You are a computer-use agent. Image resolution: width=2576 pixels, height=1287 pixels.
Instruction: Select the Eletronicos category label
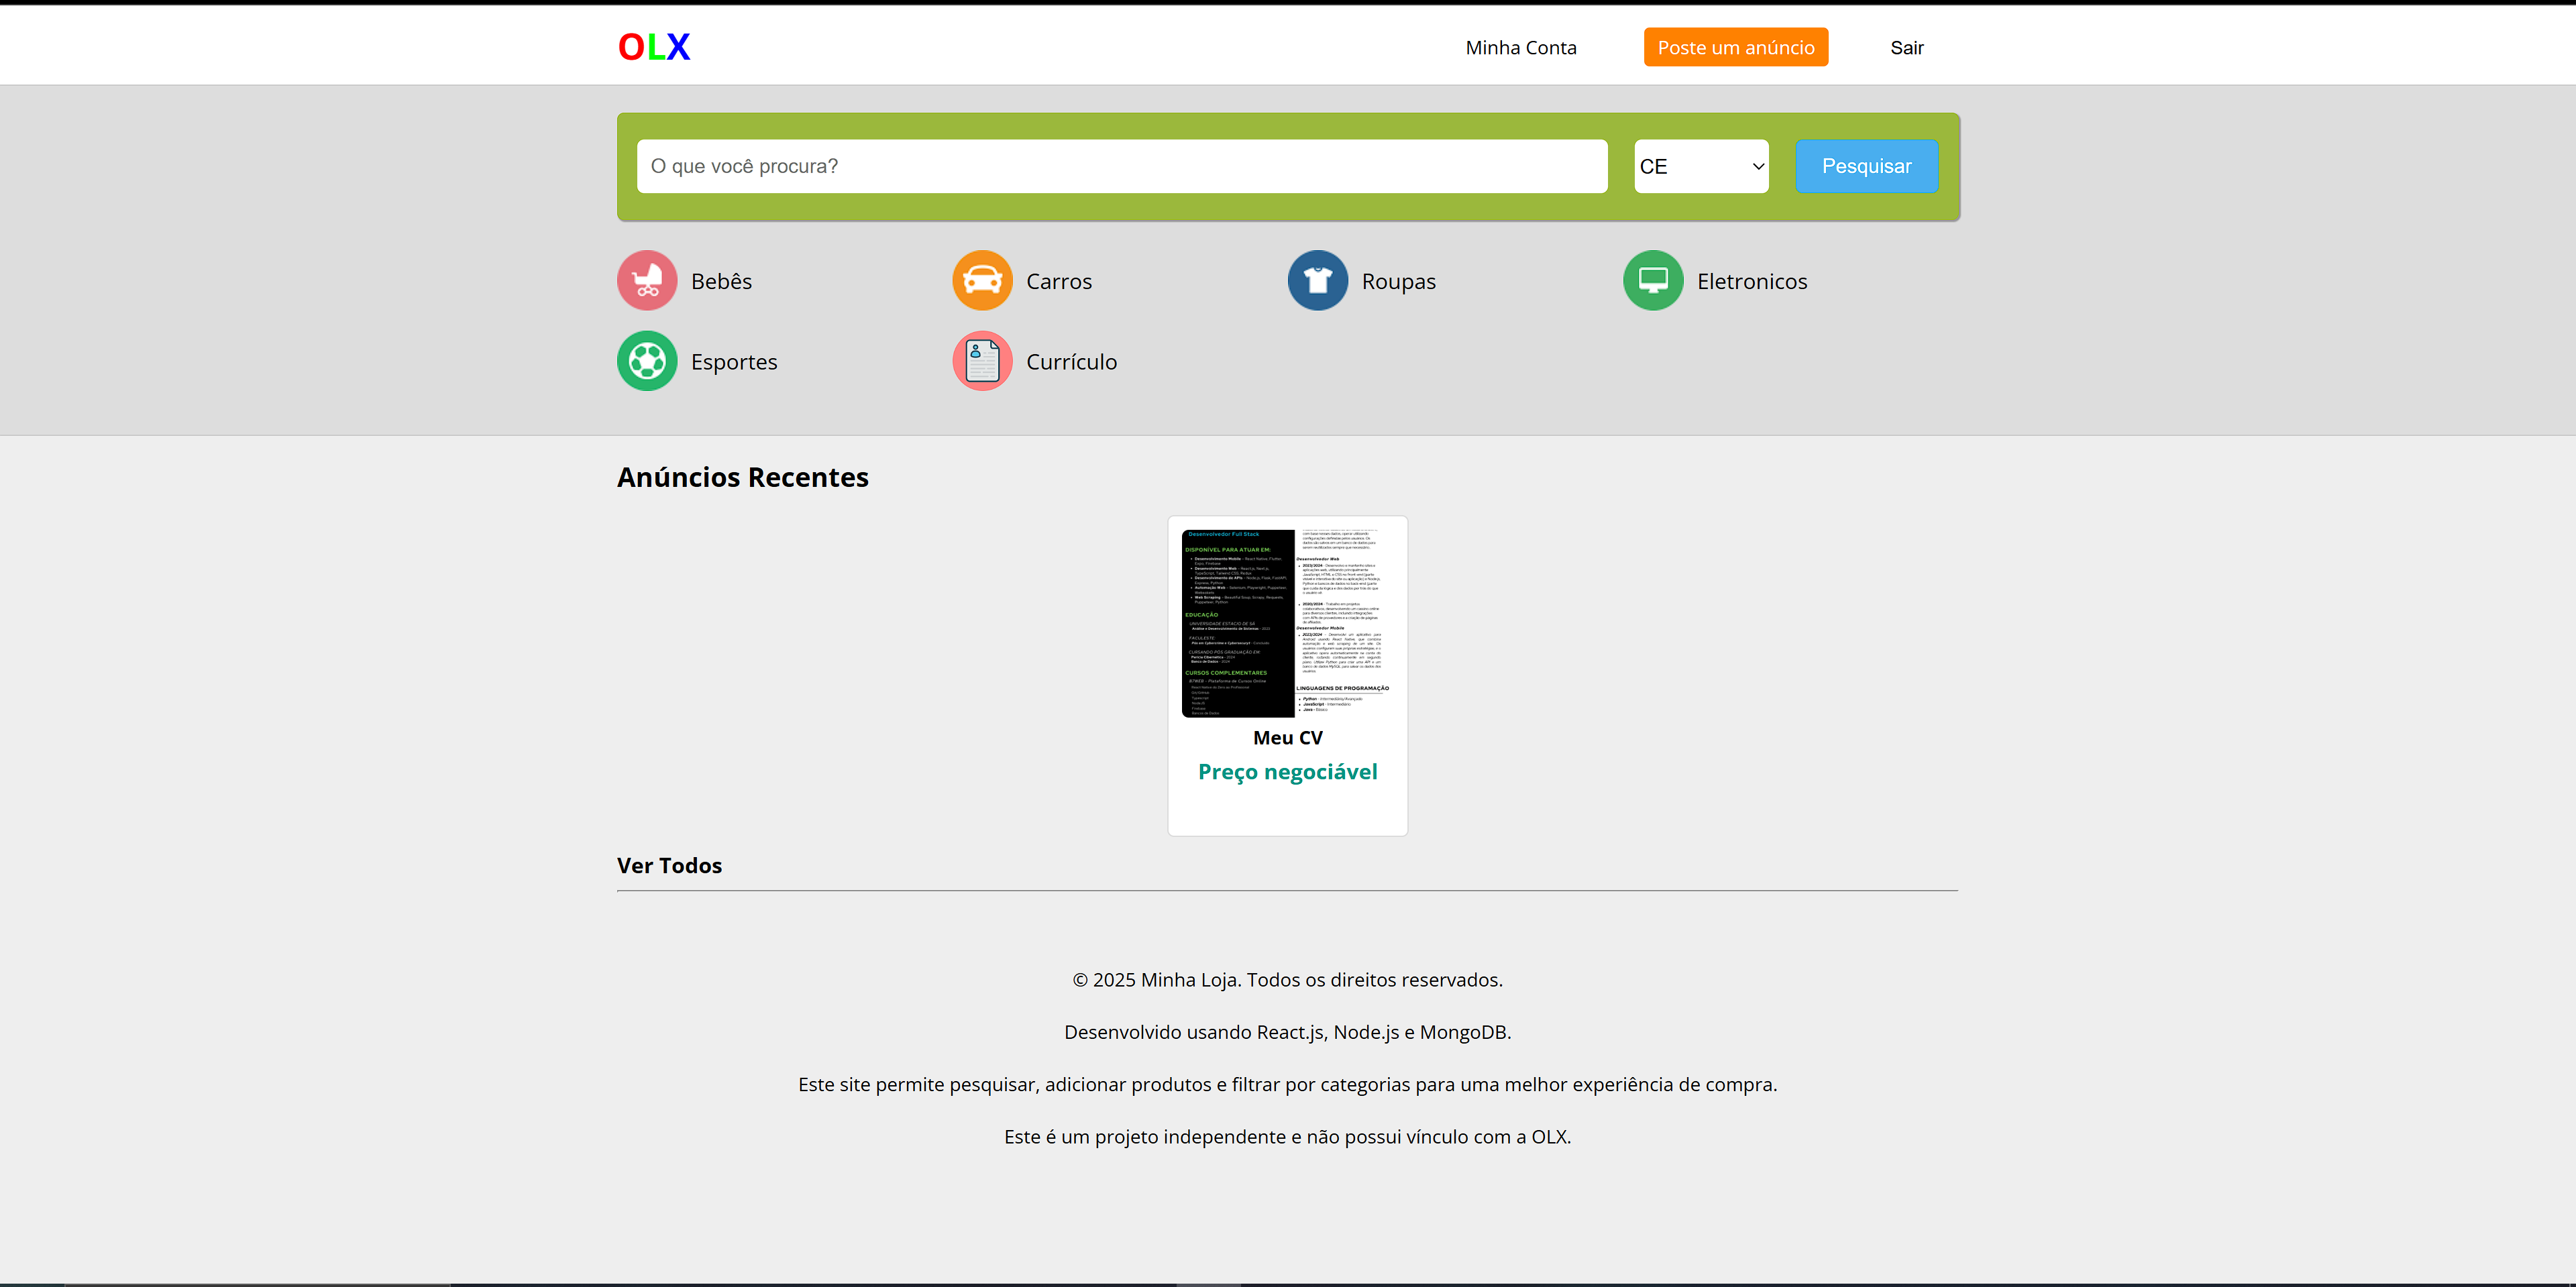click(1751, 282)
